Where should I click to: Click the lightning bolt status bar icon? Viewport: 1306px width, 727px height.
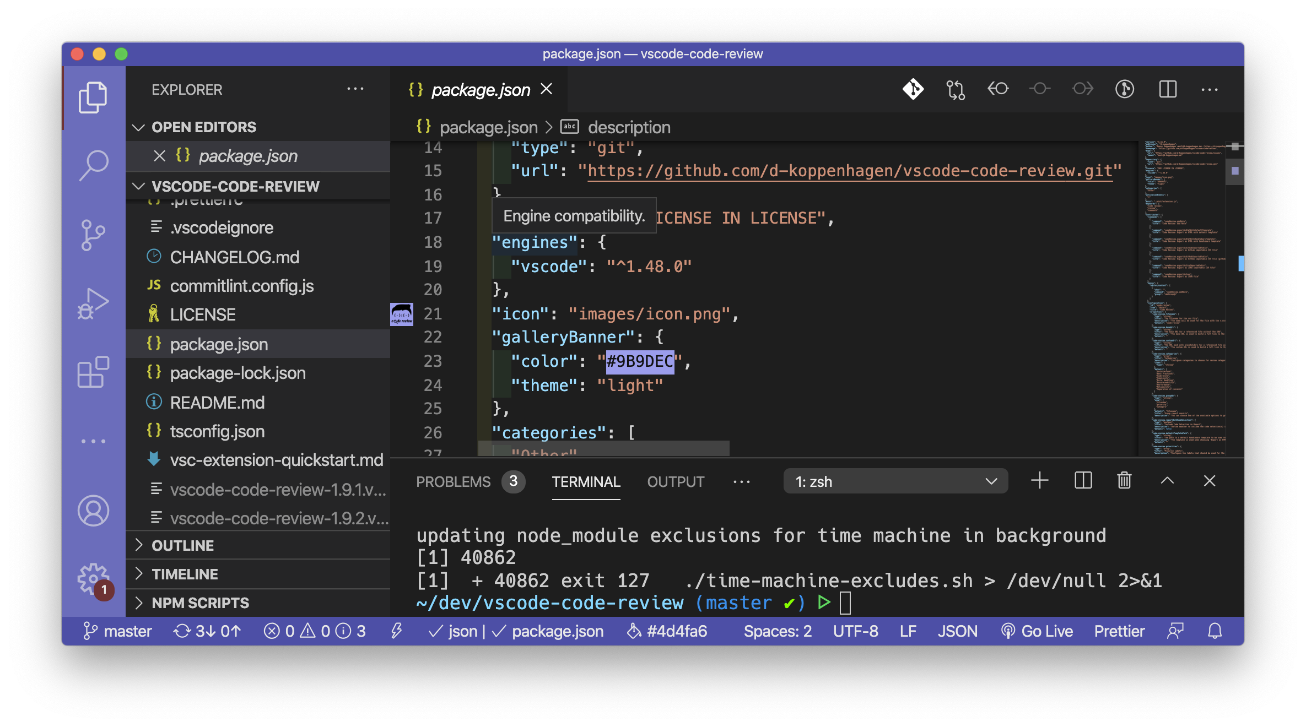pyautogui.click(x=396, y=631)
